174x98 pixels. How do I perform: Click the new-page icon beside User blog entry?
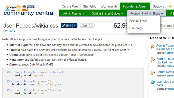pos(153,82)
